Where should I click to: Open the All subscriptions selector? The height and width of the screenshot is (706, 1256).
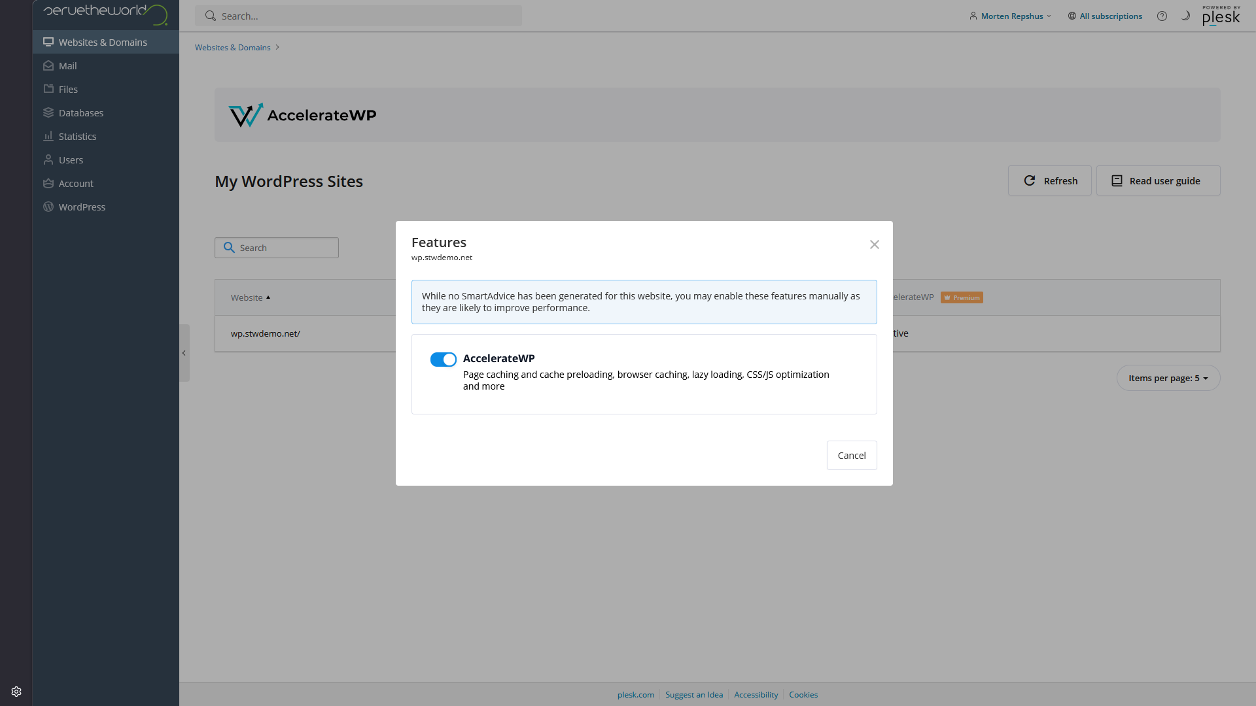[1105, 16]
